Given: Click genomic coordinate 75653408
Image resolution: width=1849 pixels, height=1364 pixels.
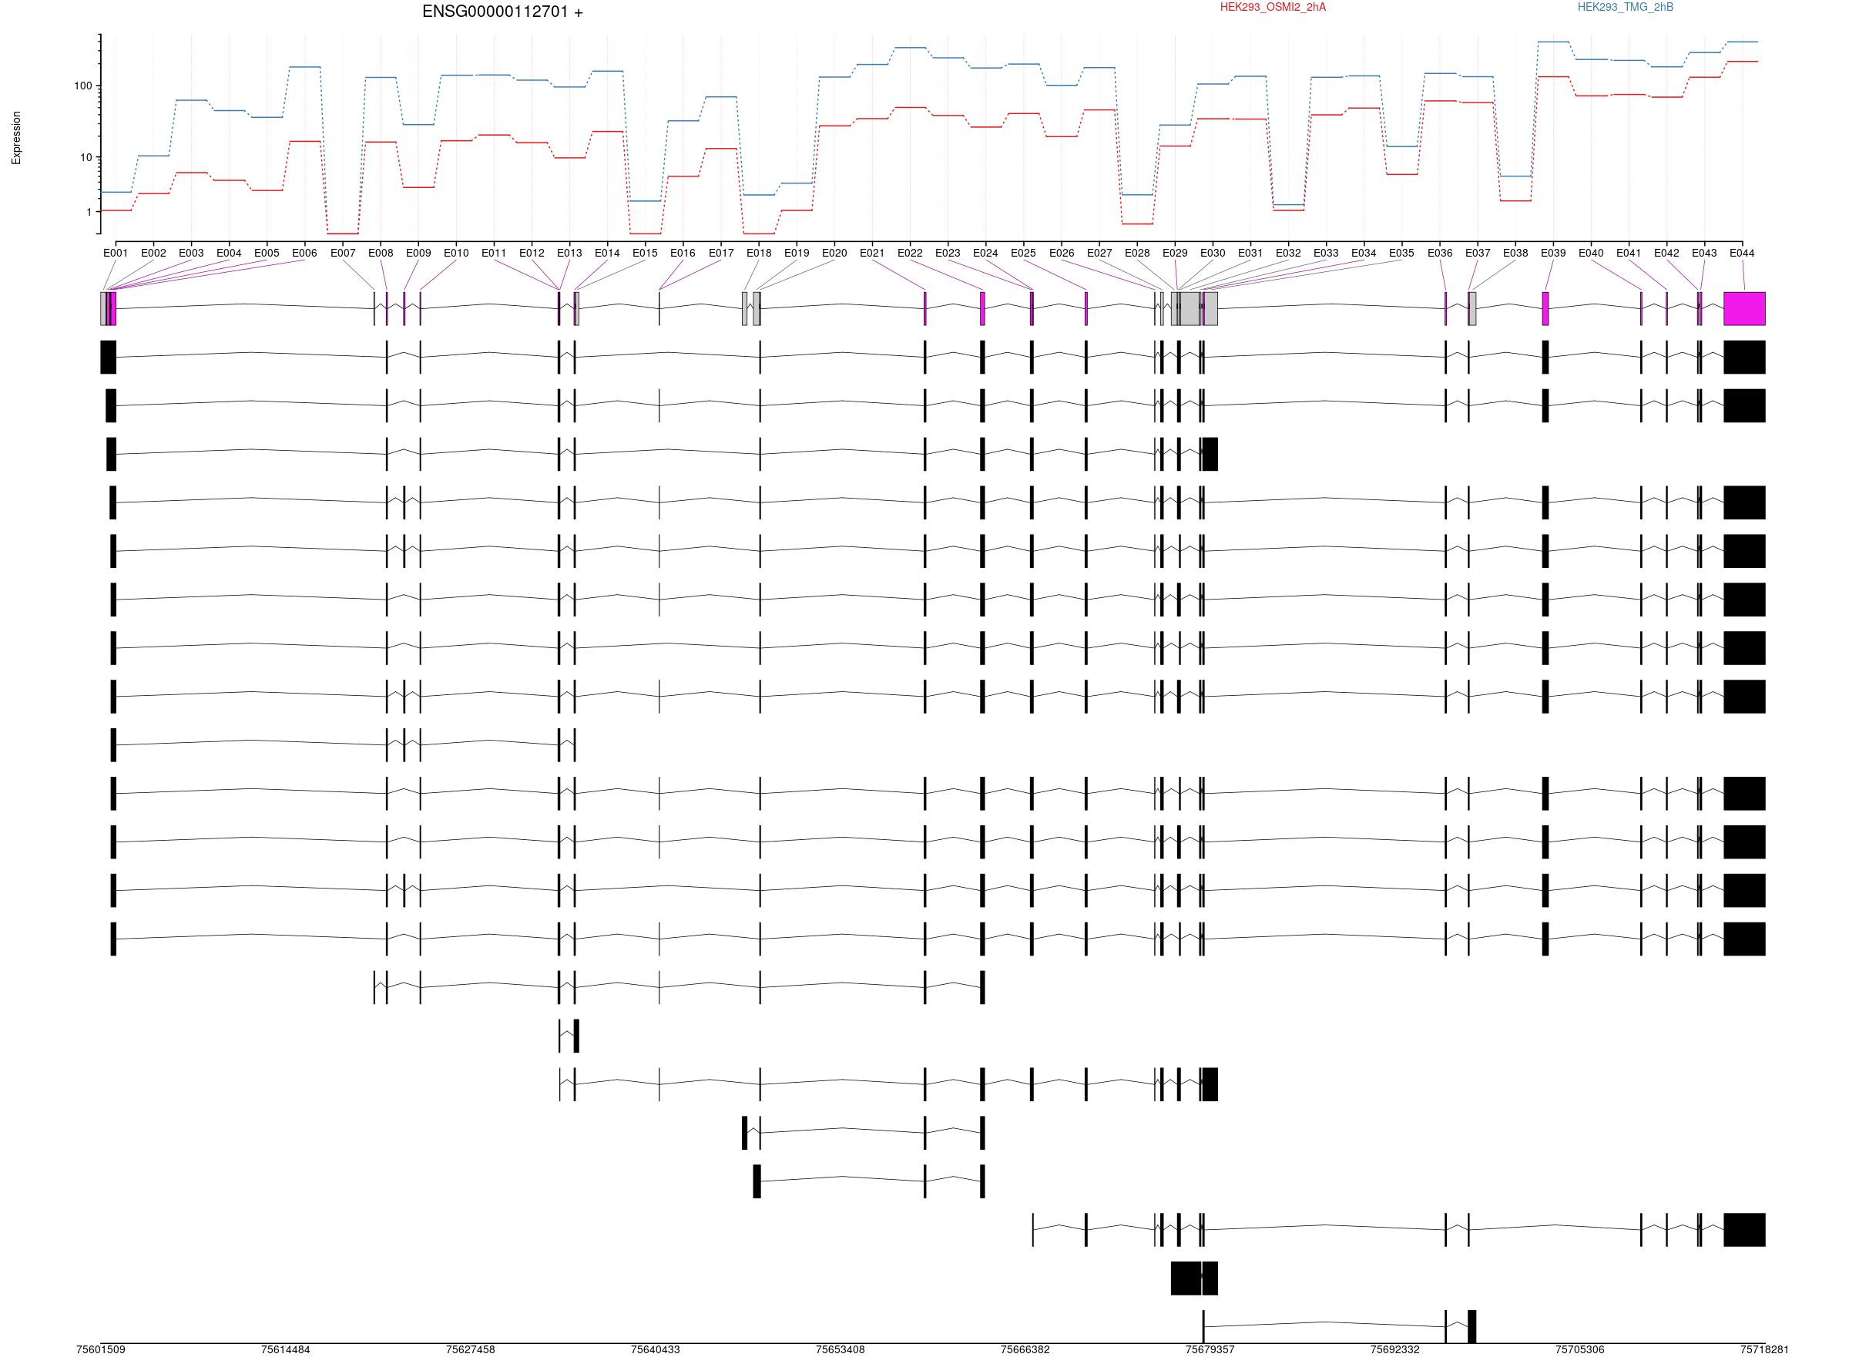Looking at the screenshot, I should click(841, 1350).
